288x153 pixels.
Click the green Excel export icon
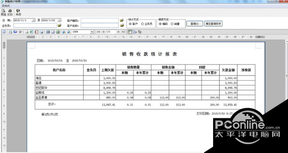[32, 32]
